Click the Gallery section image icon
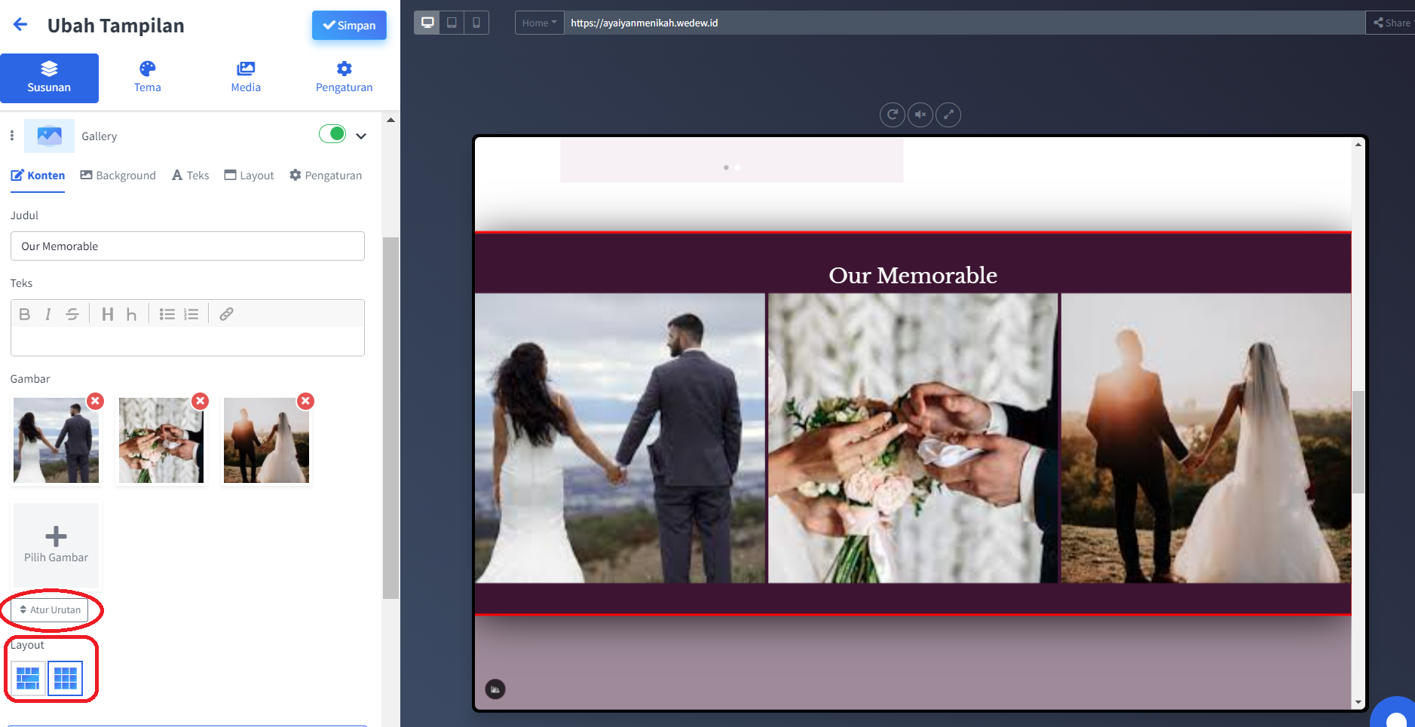Viewport: 1415px width, 727px height. 49,136
